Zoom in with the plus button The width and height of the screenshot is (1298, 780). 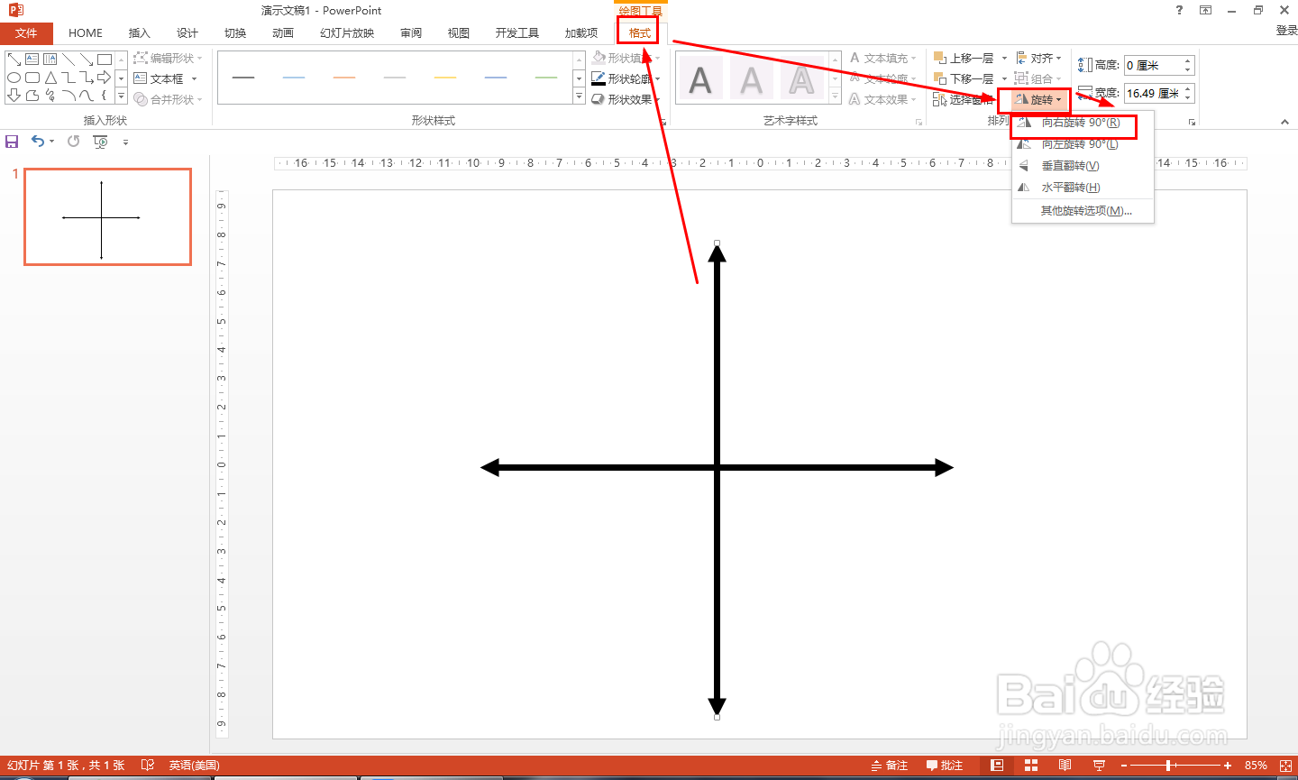(x=1228, y=766)
